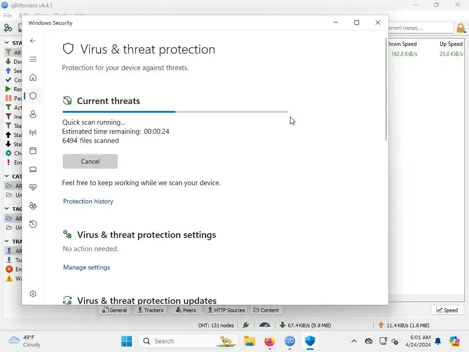
Task: Click the taskbar Search box
Action: (x=188, y=341)
